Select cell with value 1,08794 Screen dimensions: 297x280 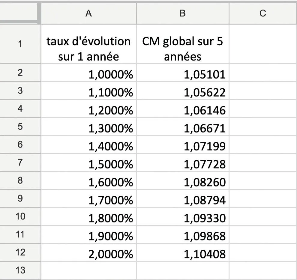point(183,198)
